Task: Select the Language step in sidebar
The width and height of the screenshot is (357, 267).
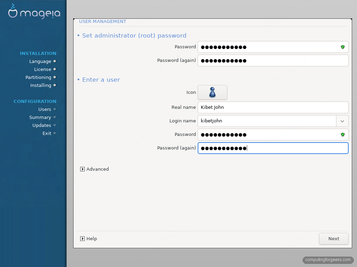Action: 43,61
